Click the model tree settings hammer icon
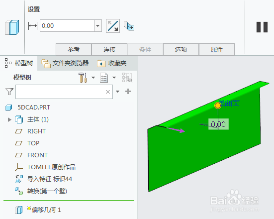Viewport: 274px width, 219px height. (x=83, y=78)
